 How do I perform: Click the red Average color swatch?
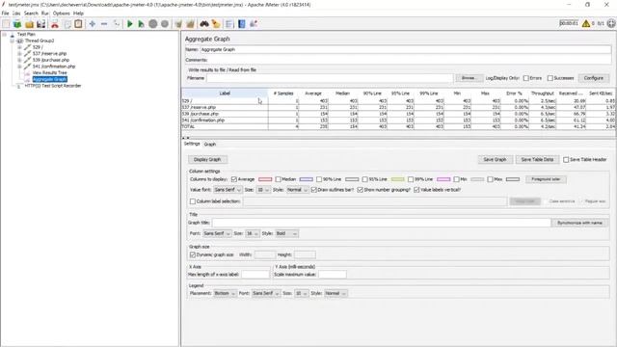click(265, 179)
